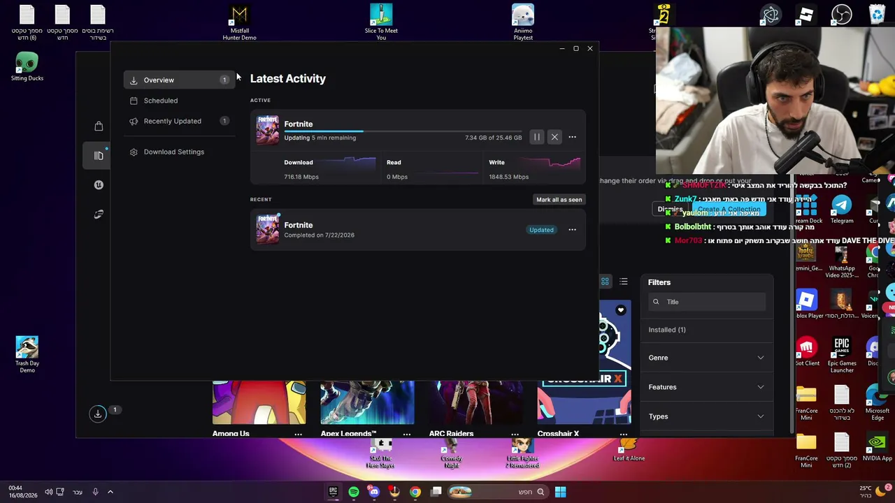Select the Installed (1) filter
The width and height of the screenshot is (895, 503).
[667, 330]
